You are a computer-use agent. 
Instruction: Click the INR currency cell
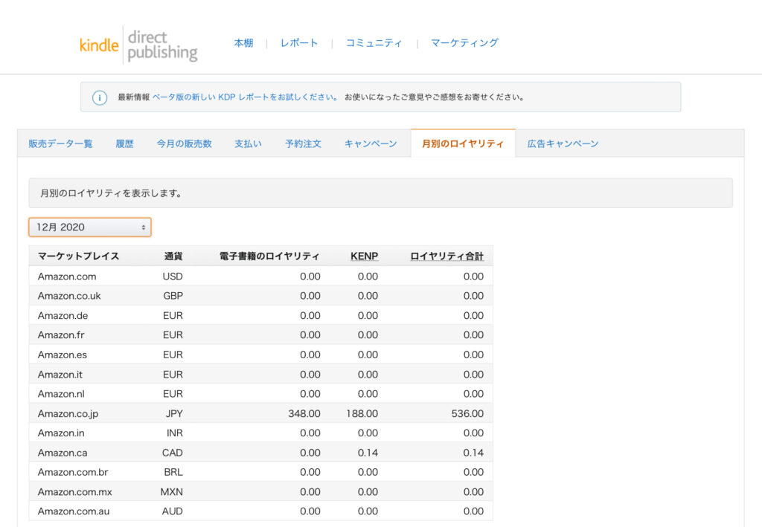pos(174,433)
